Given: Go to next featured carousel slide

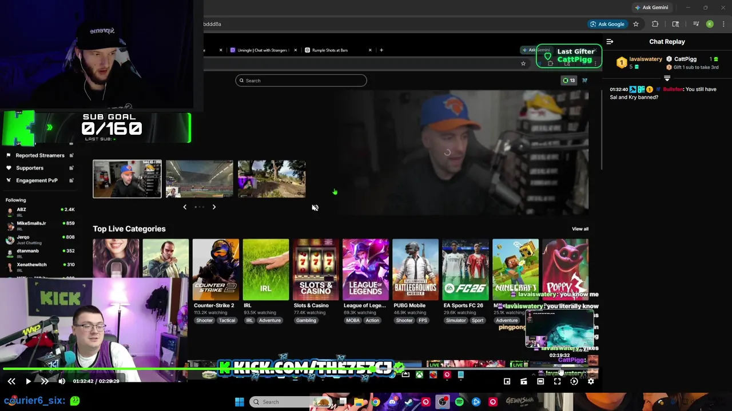Looking at the screenshot, I should click(214, 207).
